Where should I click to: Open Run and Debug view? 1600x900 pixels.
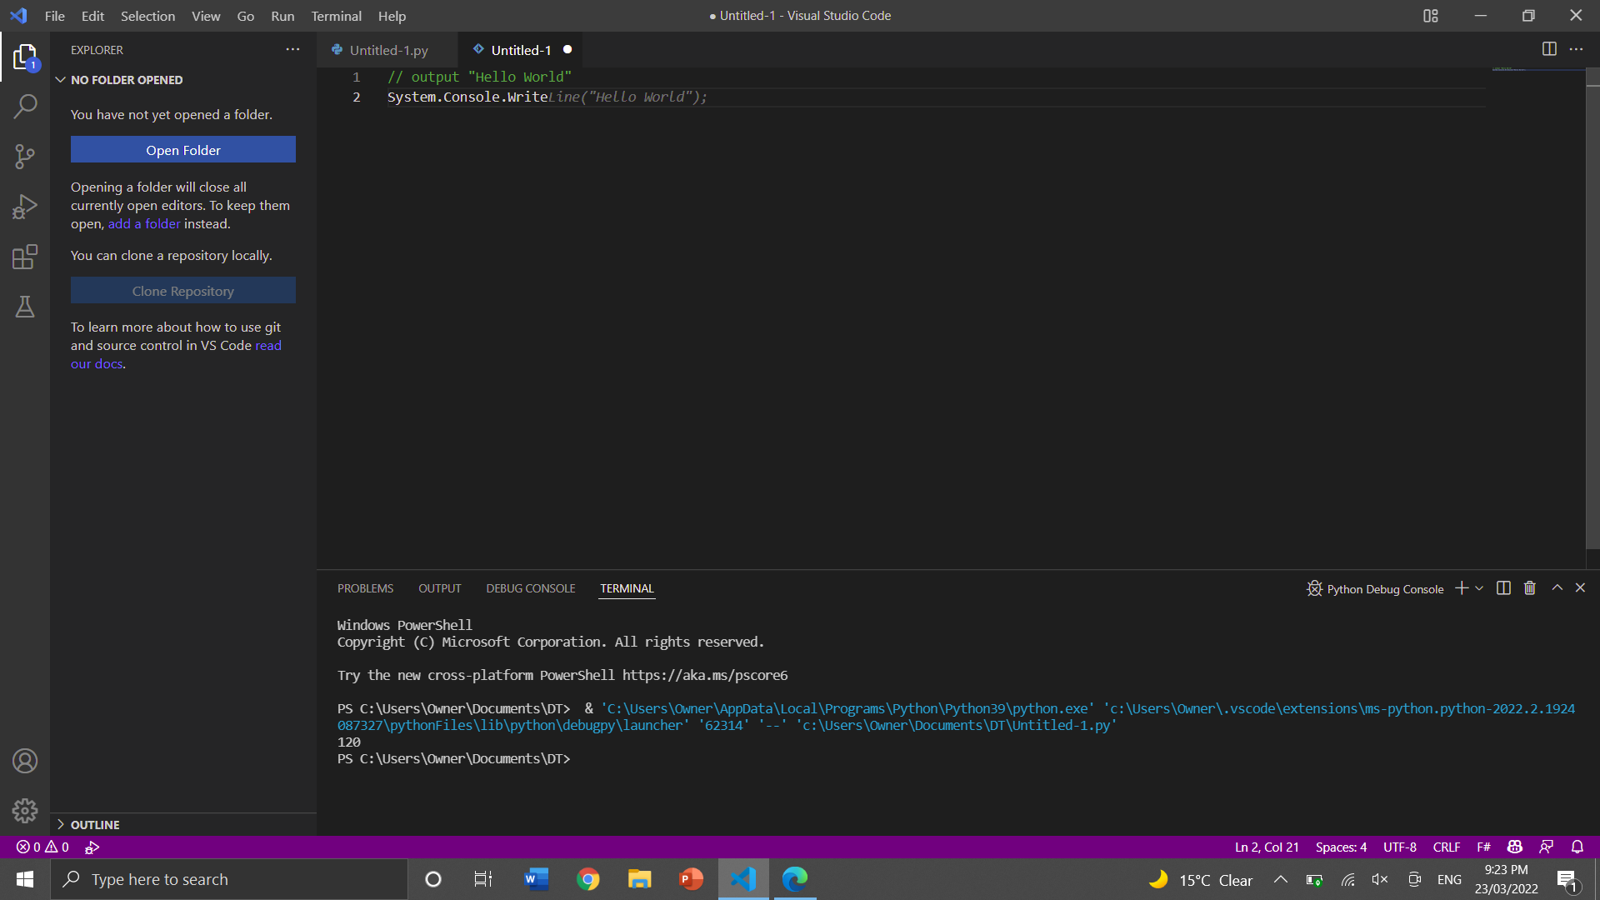click(x=25, y=206)
